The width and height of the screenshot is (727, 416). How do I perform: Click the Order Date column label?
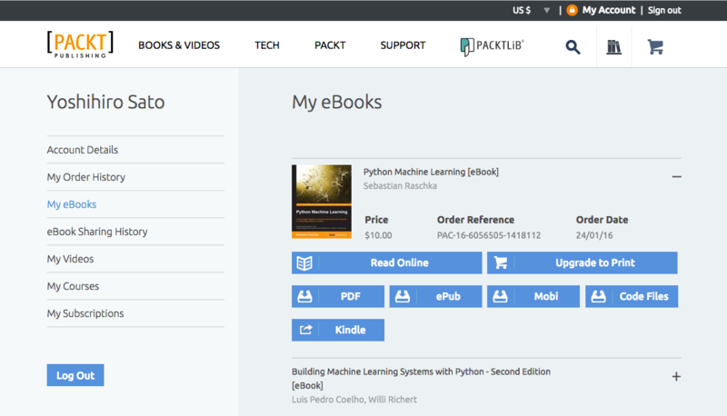pos(602,220)
